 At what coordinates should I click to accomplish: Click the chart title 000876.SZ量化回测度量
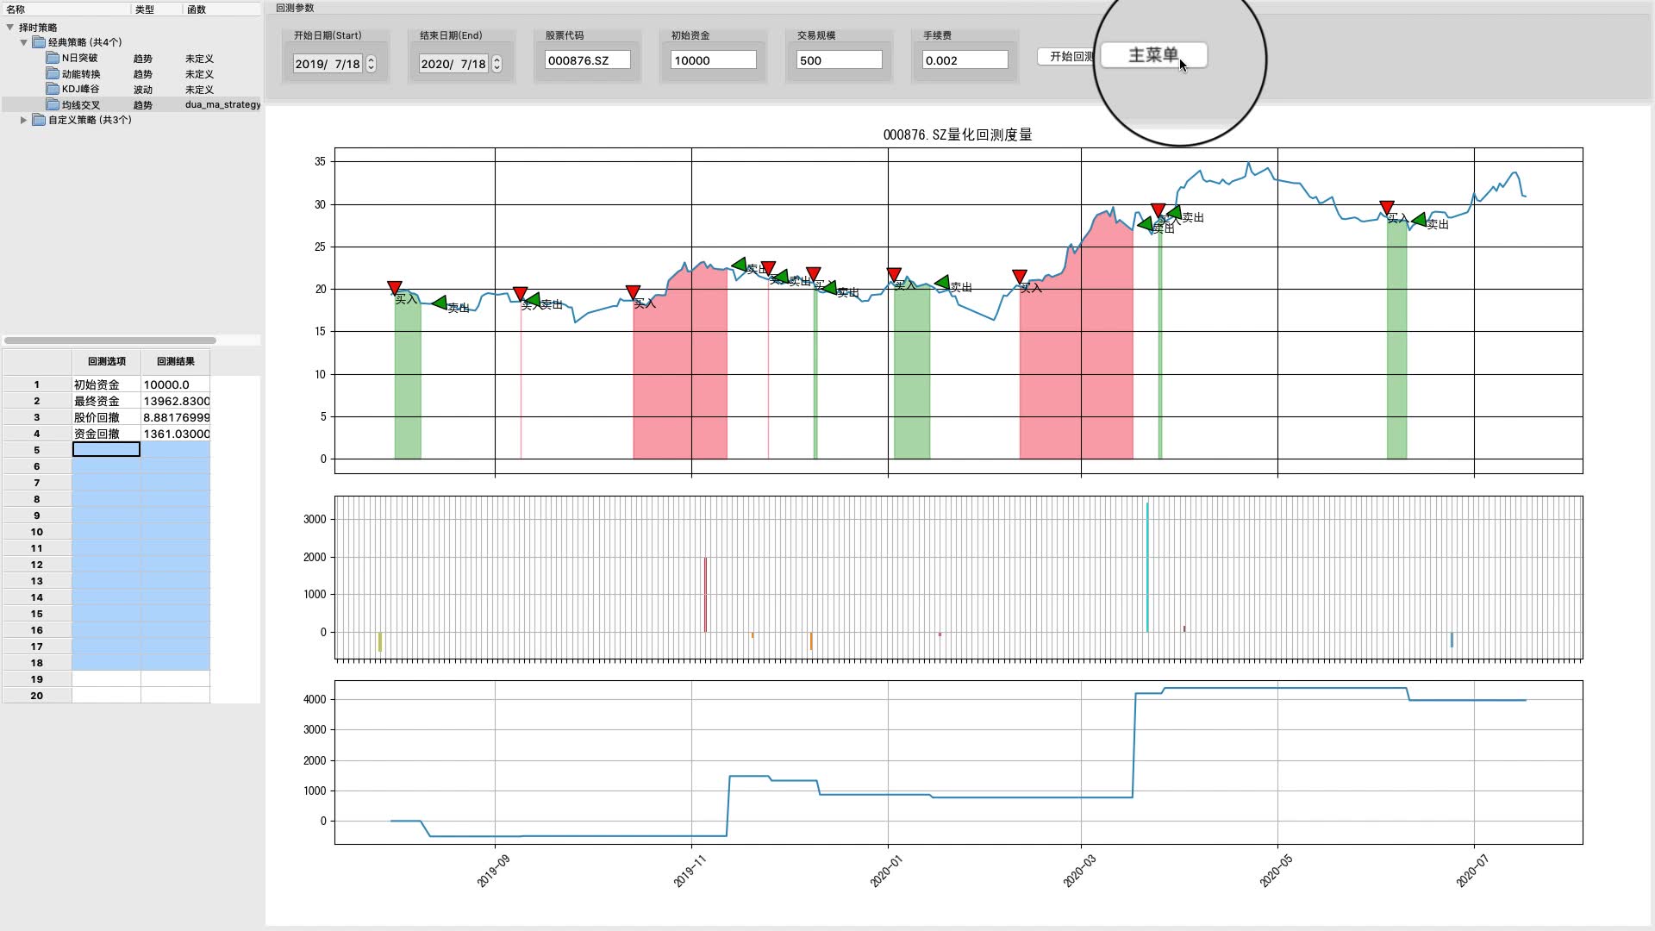pyautogui.click(x=958, y=134)
